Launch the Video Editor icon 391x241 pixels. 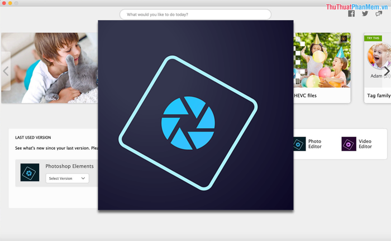click(349, 144)
